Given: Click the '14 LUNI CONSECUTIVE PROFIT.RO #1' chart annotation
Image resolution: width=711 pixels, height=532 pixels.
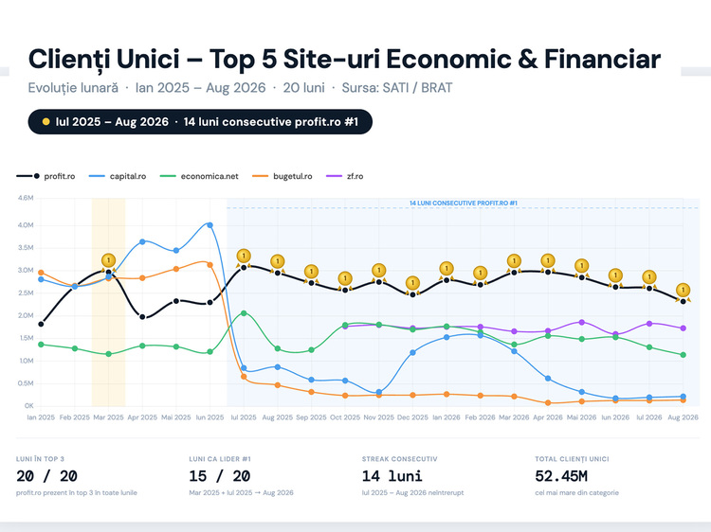Looking at the screenshot, I should (x=464, y=204).
